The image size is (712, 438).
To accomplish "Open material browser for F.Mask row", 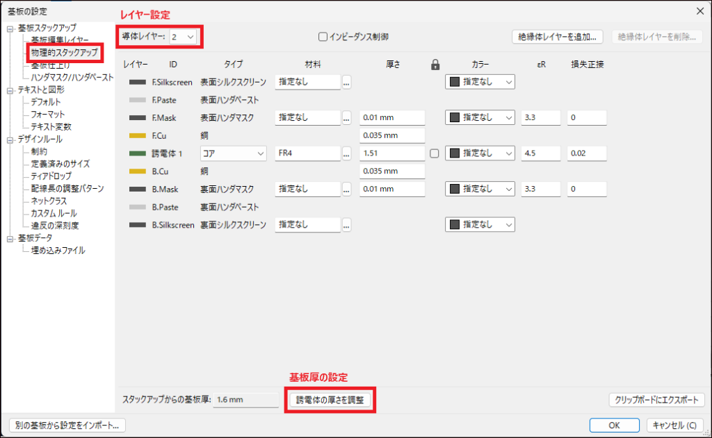I will point(346,118).
